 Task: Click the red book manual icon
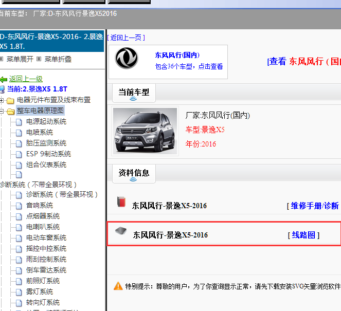[x=121, y=202]
